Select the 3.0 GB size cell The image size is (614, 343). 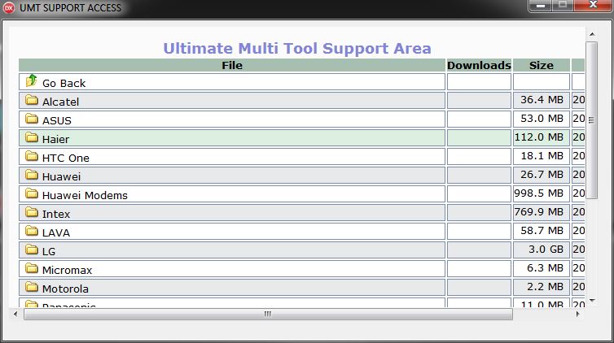tap(542, 250)
